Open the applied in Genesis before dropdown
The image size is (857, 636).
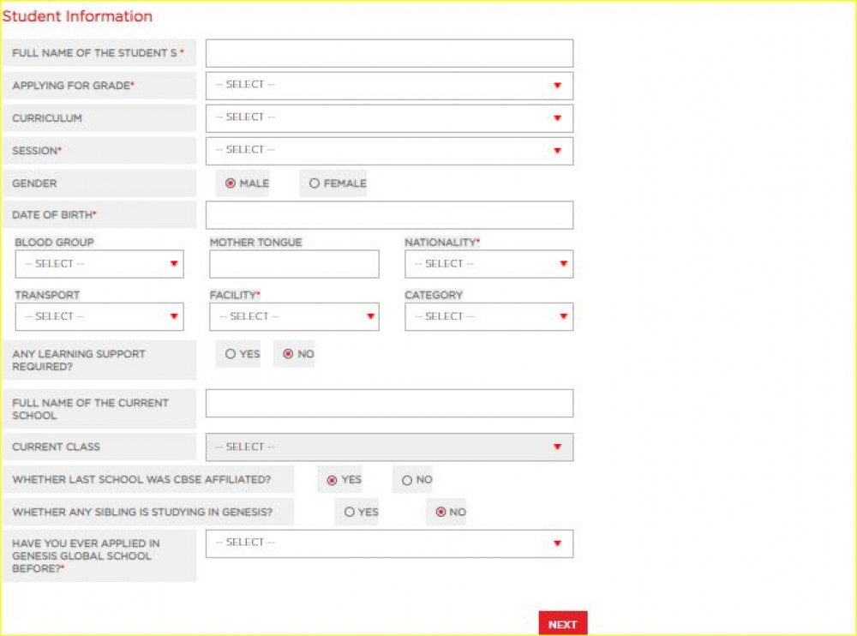coord(389,543)
